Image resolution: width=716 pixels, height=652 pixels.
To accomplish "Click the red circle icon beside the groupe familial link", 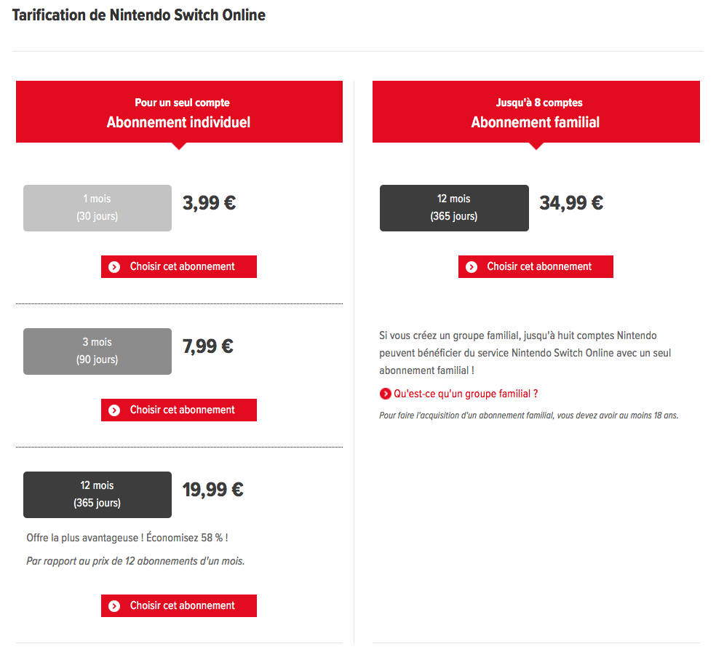I will [x=385, y=394].
